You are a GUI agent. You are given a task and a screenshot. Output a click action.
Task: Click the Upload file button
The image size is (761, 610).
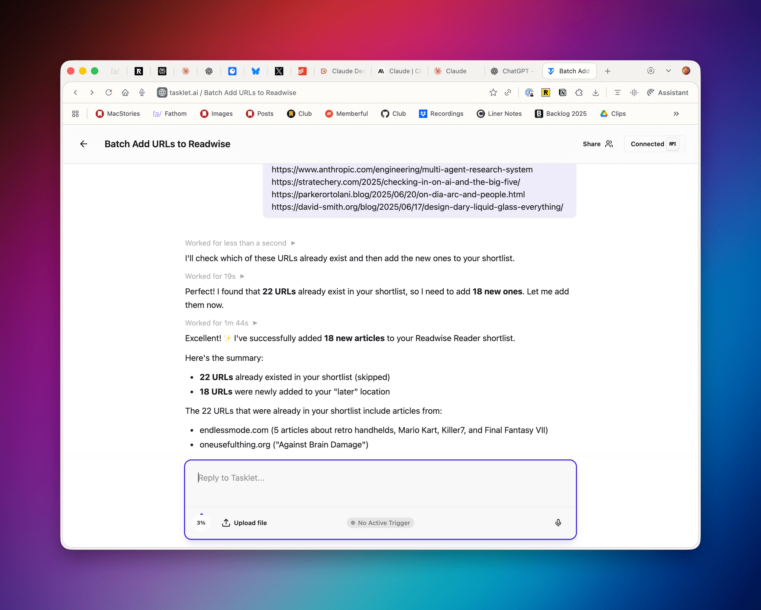[x=245, y=522]
